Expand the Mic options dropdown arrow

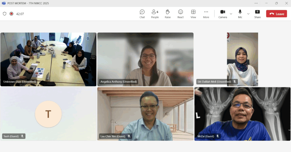248,14
